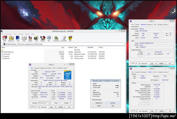Switch to About tab in center CPU-Z
177x119 pixels.
pos(65,68)
